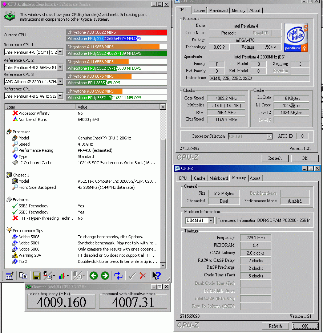This screenshot has height=333, width=323.
Task: Go forward with the green right arrow
Action: [105, 276]
